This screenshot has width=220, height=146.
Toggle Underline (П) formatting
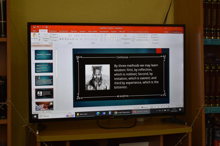point(65,39)
